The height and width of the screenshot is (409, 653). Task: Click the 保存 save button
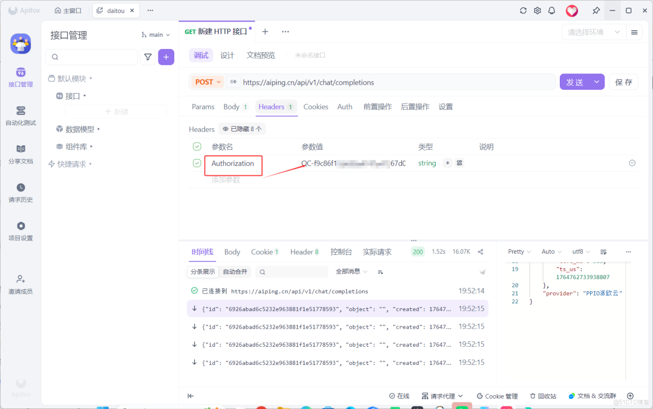[624, 81]
